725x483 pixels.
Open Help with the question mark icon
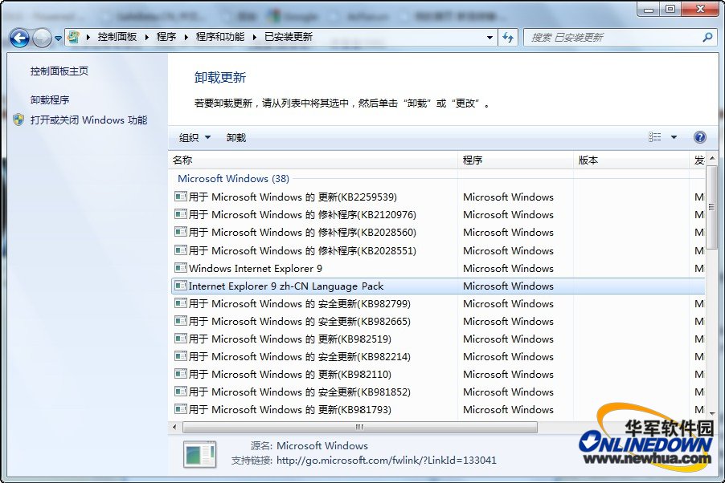tap(699, 137)
